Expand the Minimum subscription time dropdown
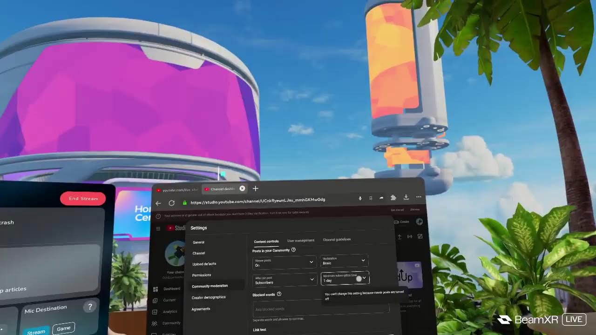596x335 pixels. 345,278
